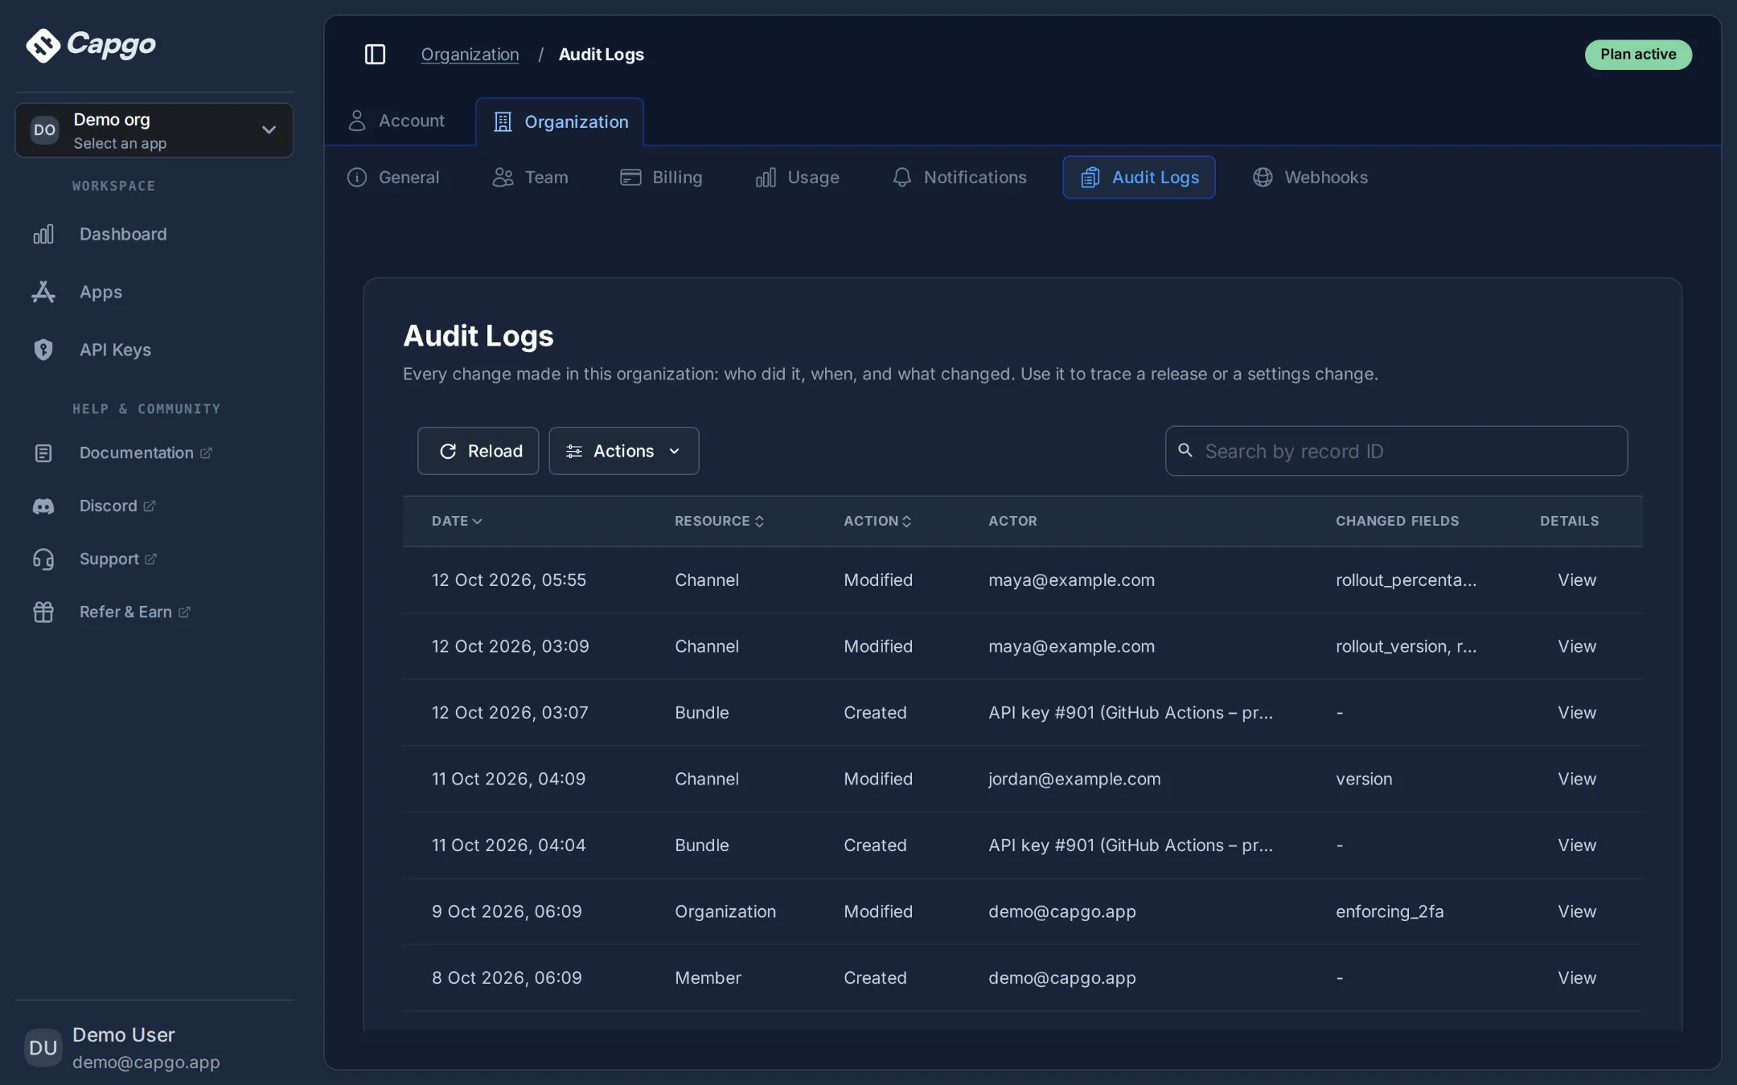Screen dimensions: 1737x1085
Task: Click the Plan active badge
Action: pyautogui.click(x=1638, y=54)
